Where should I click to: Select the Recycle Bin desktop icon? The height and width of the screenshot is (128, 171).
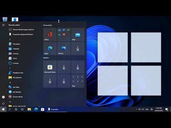click(5, 19)
